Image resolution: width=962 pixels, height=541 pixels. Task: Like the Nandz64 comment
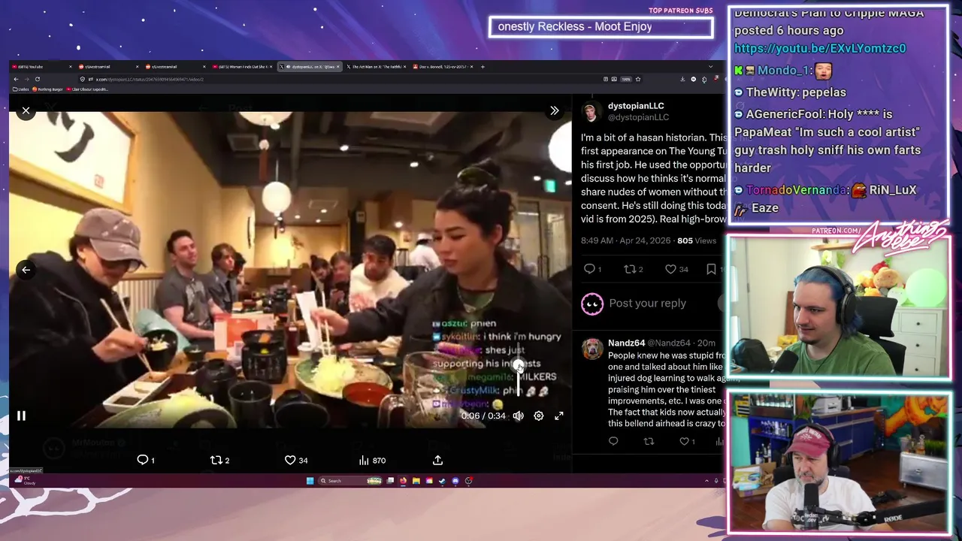684,442
